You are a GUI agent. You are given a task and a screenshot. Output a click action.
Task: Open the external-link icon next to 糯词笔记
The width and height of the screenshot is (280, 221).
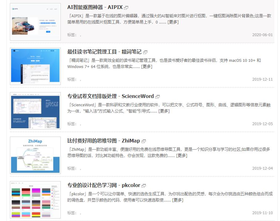pyautogui.click(x=145, y=52)
